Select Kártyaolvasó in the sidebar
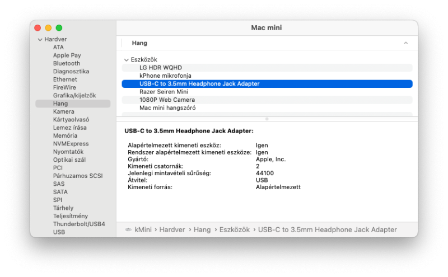This screenshot has width=448, height=277. (x=71, y=120)
